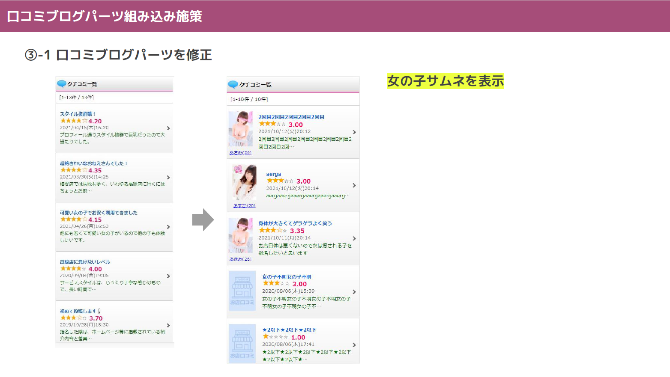Click the gray arrow between the two widget mockups
This screenshot has width=670, height=377.
tap(203, 220)
